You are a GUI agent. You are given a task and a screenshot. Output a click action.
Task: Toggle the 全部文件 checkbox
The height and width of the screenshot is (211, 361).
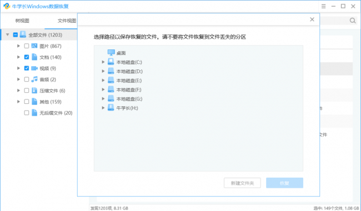coord(15,35)
